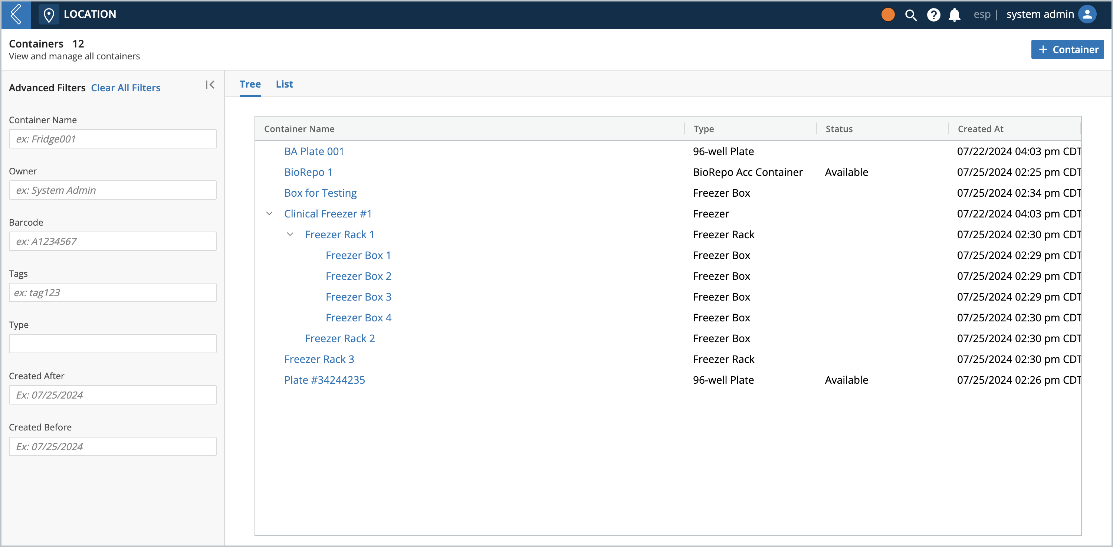The height and width of the screenshot is (547, 1113).
Task: Open Clinical Freezer #1 link
Action: pyautogui.click(x=328, y=213)
